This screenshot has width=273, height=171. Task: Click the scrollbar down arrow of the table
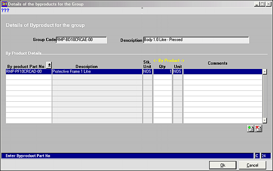coord(265,120)
